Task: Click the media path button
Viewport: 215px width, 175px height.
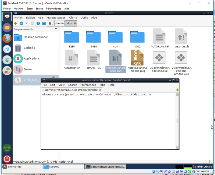Action: tap(59, 23)
